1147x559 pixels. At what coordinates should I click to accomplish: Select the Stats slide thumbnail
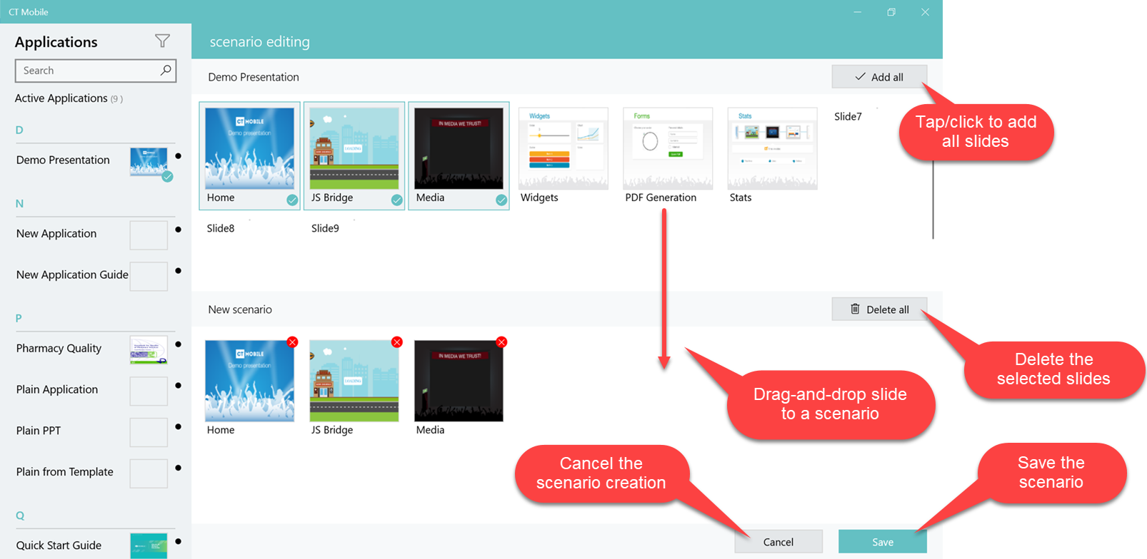[772, 148]
